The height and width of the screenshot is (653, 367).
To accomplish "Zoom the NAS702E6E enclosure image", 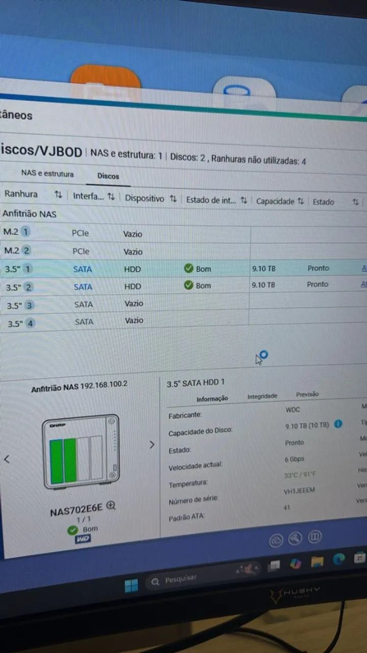I will tap(112, 506).
